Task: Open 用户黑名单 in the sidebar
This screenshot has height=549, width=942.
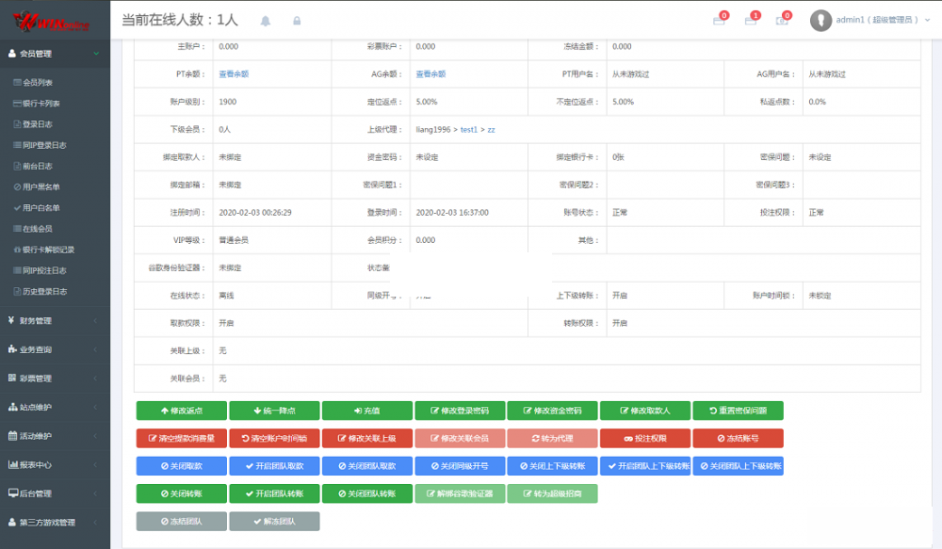Action: 41,187
